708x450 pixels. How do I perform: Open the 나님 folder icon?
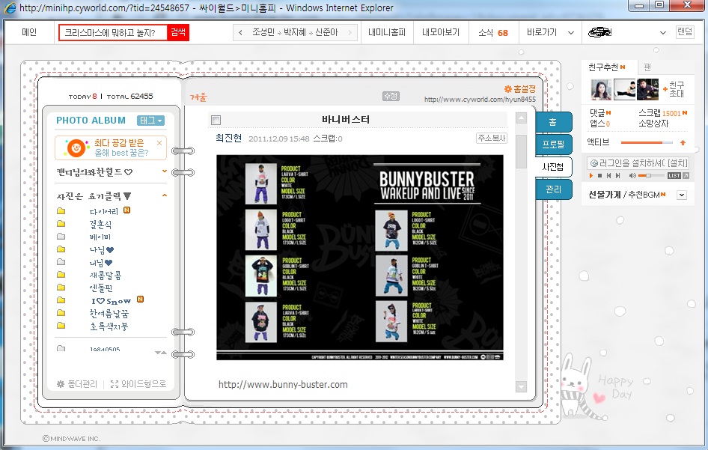[61, 249]
